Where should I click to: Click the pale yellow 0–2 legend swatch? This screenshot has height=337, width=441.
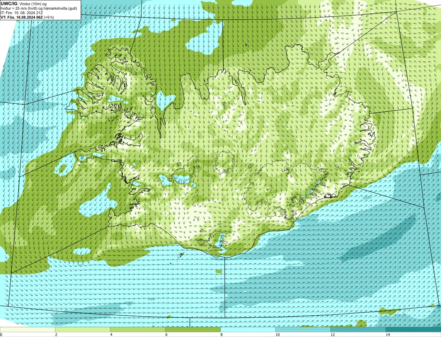click(x=28, y=330)
